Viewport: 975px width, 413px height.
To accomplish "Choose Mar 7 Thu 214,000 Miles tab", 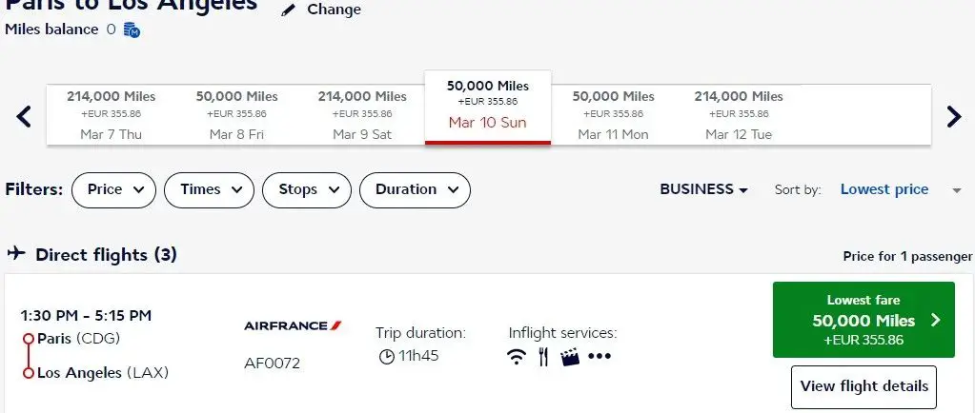I will coord(111,115).
